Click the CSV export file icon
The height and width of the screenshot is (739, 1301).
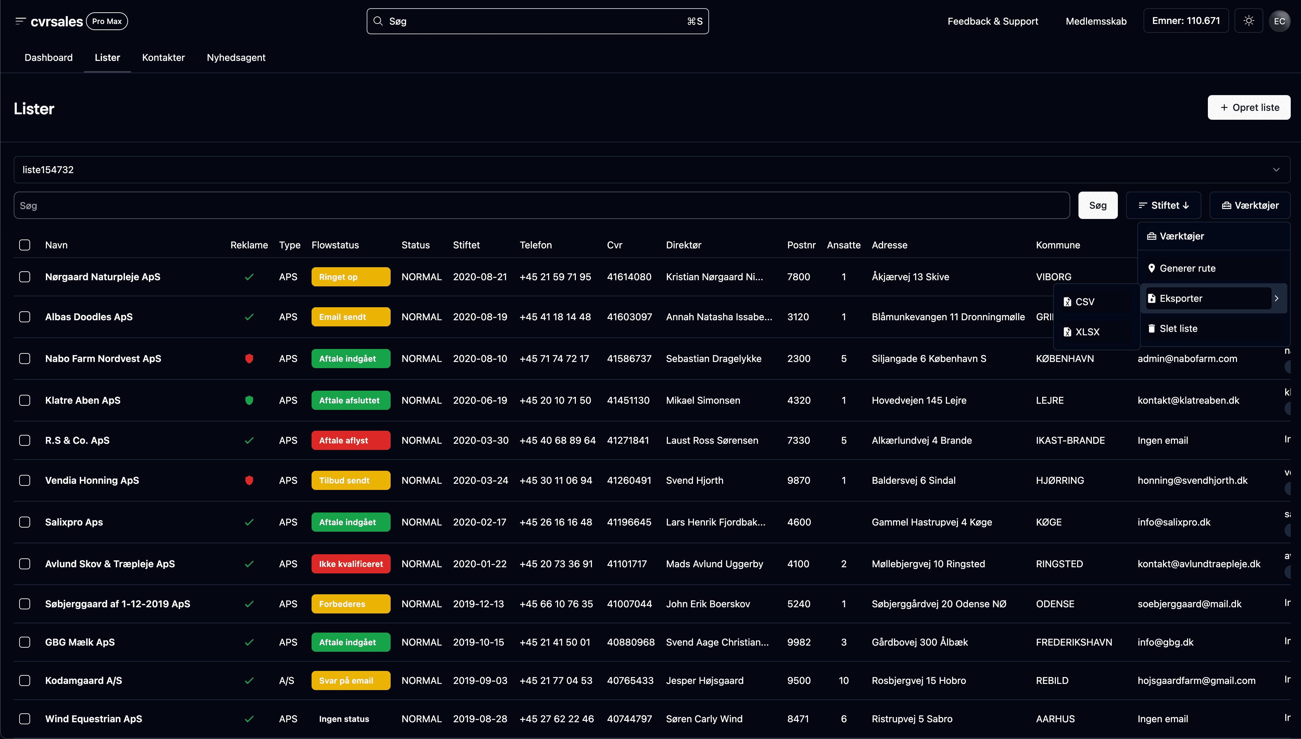(1068, 301)
